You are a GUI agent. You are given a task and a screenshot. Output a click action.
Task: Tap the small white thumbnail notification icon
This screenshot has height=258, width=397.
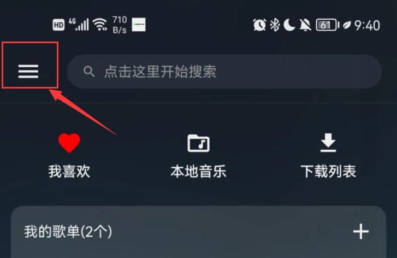139,25
